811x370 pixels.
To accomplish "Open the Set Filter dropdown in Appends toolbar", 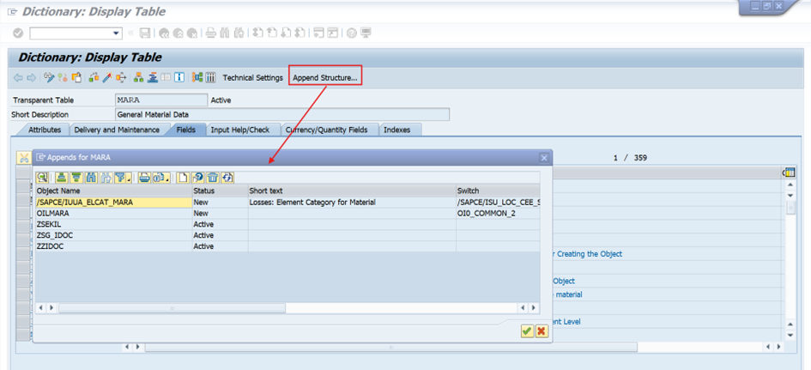I will (123, 178).
